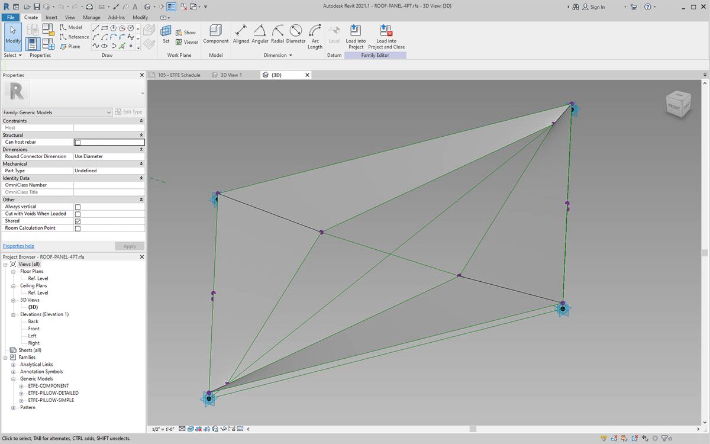
Task: Open the Properties help link
Action: tap(18, 246)
